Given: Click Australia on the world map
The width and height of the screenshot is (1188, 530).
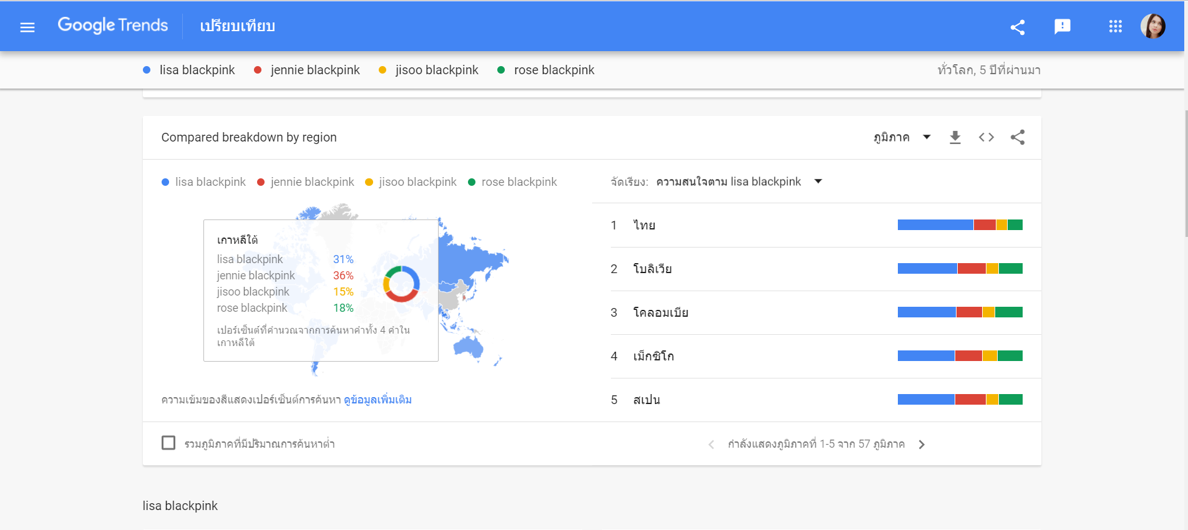Looking at the screenshot, I should (469, 346).
